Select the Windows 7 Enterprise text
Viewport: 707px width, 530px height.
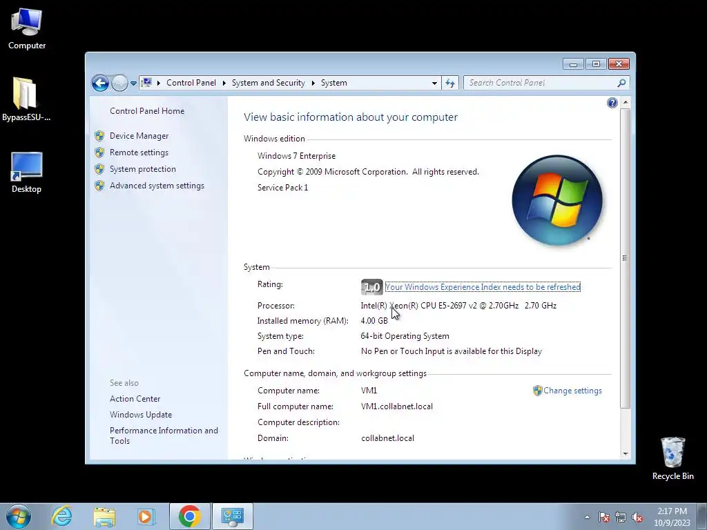click(x=296, y=156)
